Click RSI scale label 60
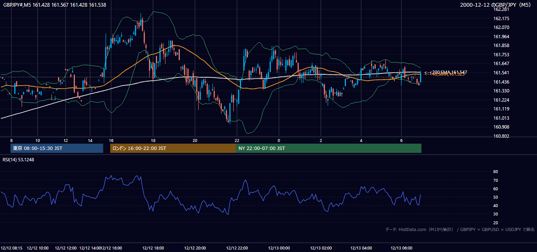537x252 pixels. (x=495, y=189)
